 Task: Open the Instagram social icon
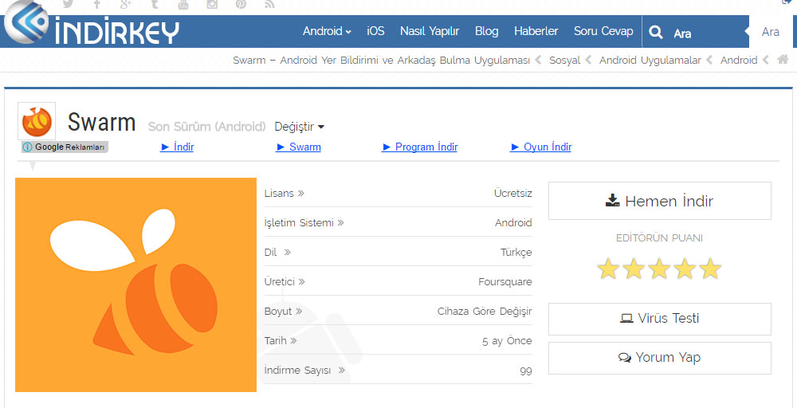tap(212, 4)
